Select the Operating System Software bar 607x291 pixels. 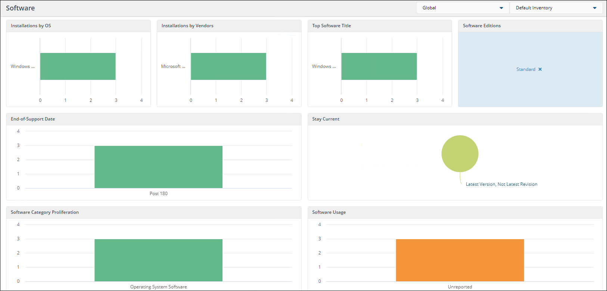click(x=158, y=260)
